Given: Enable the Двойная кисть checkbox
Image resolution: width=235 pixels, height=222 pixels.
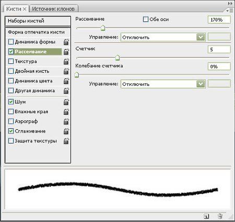Looking at the screenshot, I should point(11,71).
